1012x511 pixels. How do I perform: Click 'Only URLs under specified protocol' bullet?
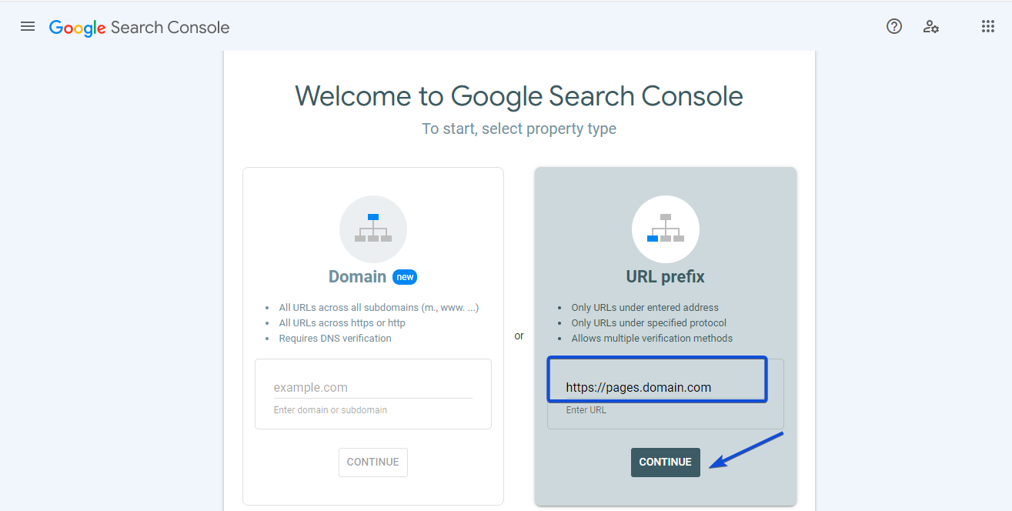coord(649,323)
